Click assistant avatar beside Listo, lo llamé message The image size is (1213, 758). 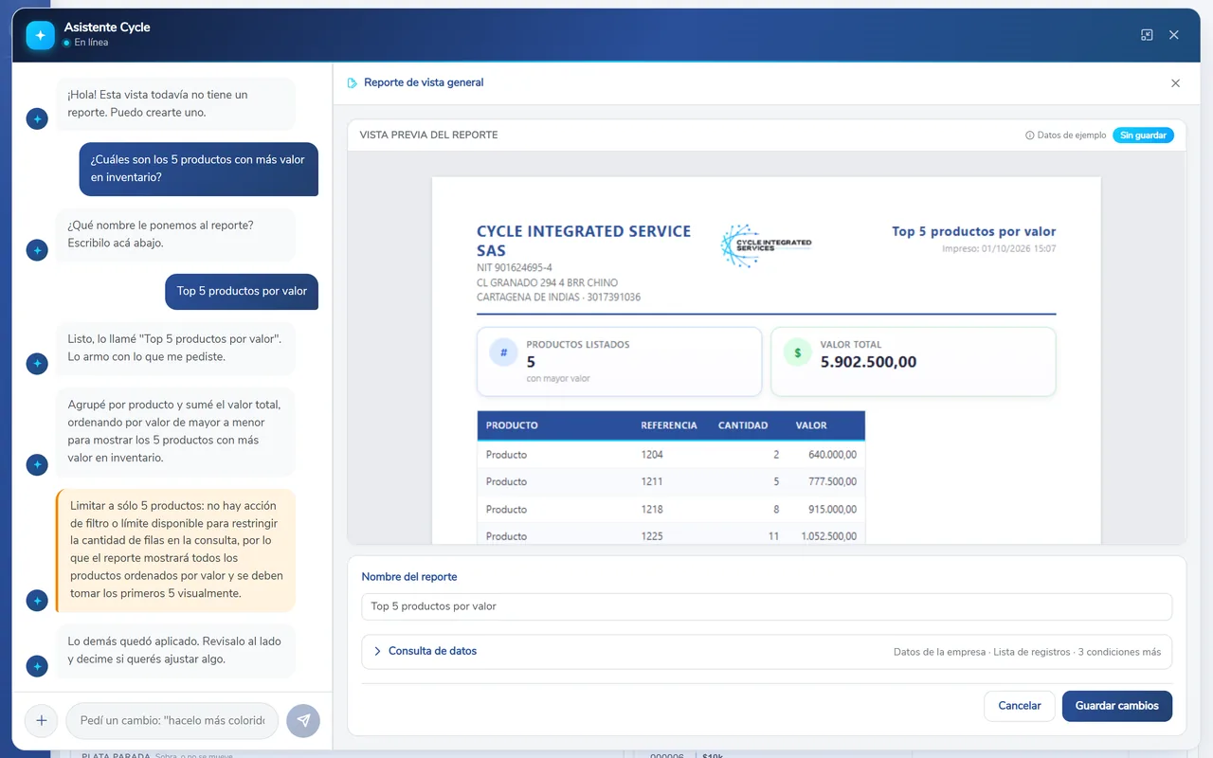37,364
